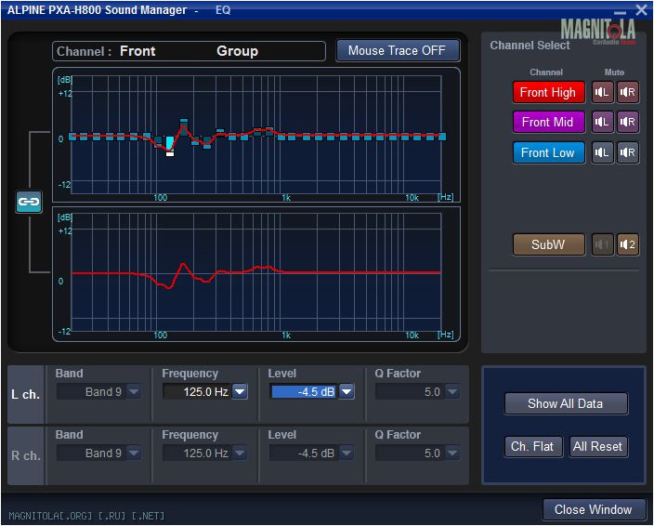Viewport: 654px width, 526px height.
Task: Open L ch. Frequency dropdown
Action: tap(240, 392)
